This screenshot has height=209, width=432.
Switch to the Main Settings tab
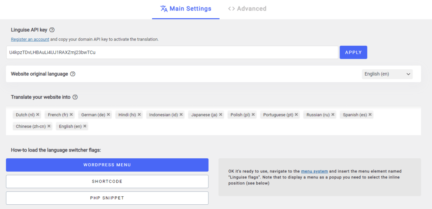(186, 9)
